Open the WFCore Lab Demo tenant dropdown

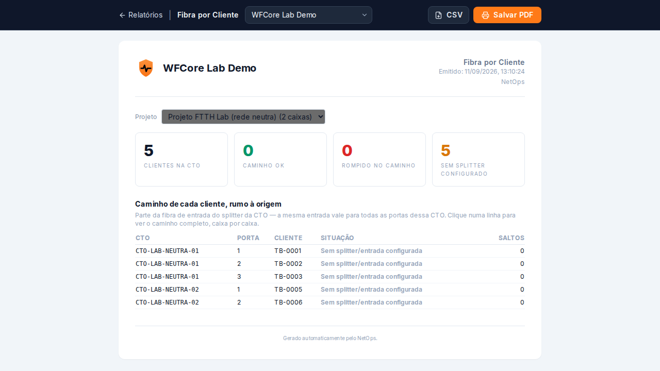tap(308, 15)
